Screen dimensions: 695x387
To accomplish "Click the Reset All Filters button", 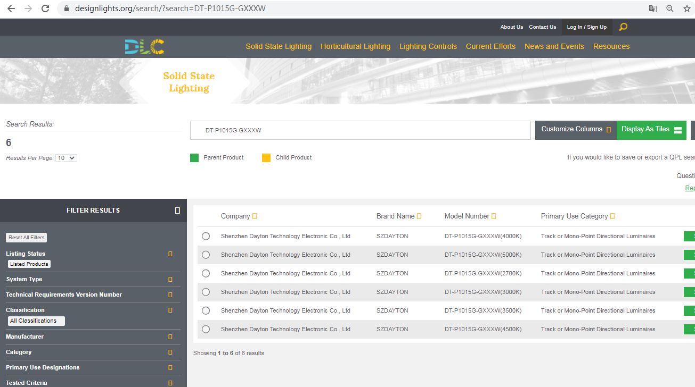I will 27,238.
